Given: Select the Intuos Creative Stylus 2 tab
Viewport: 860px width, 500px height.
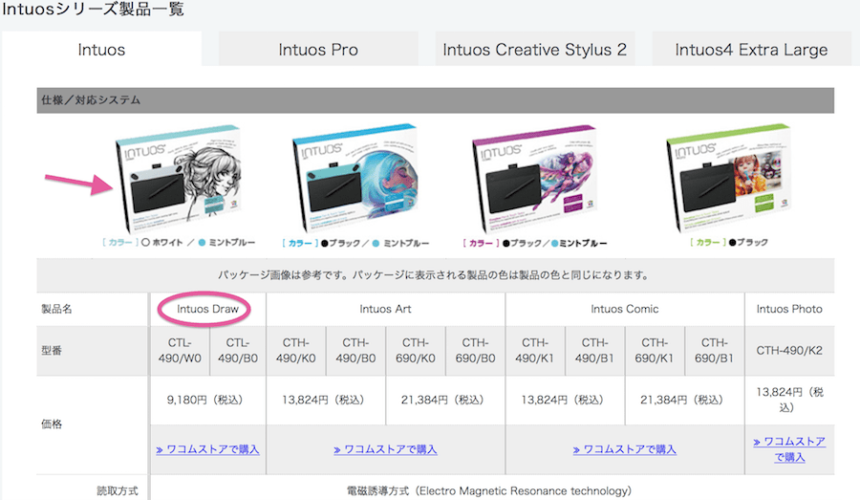Looking at the screenshot, I should (535, 50).
